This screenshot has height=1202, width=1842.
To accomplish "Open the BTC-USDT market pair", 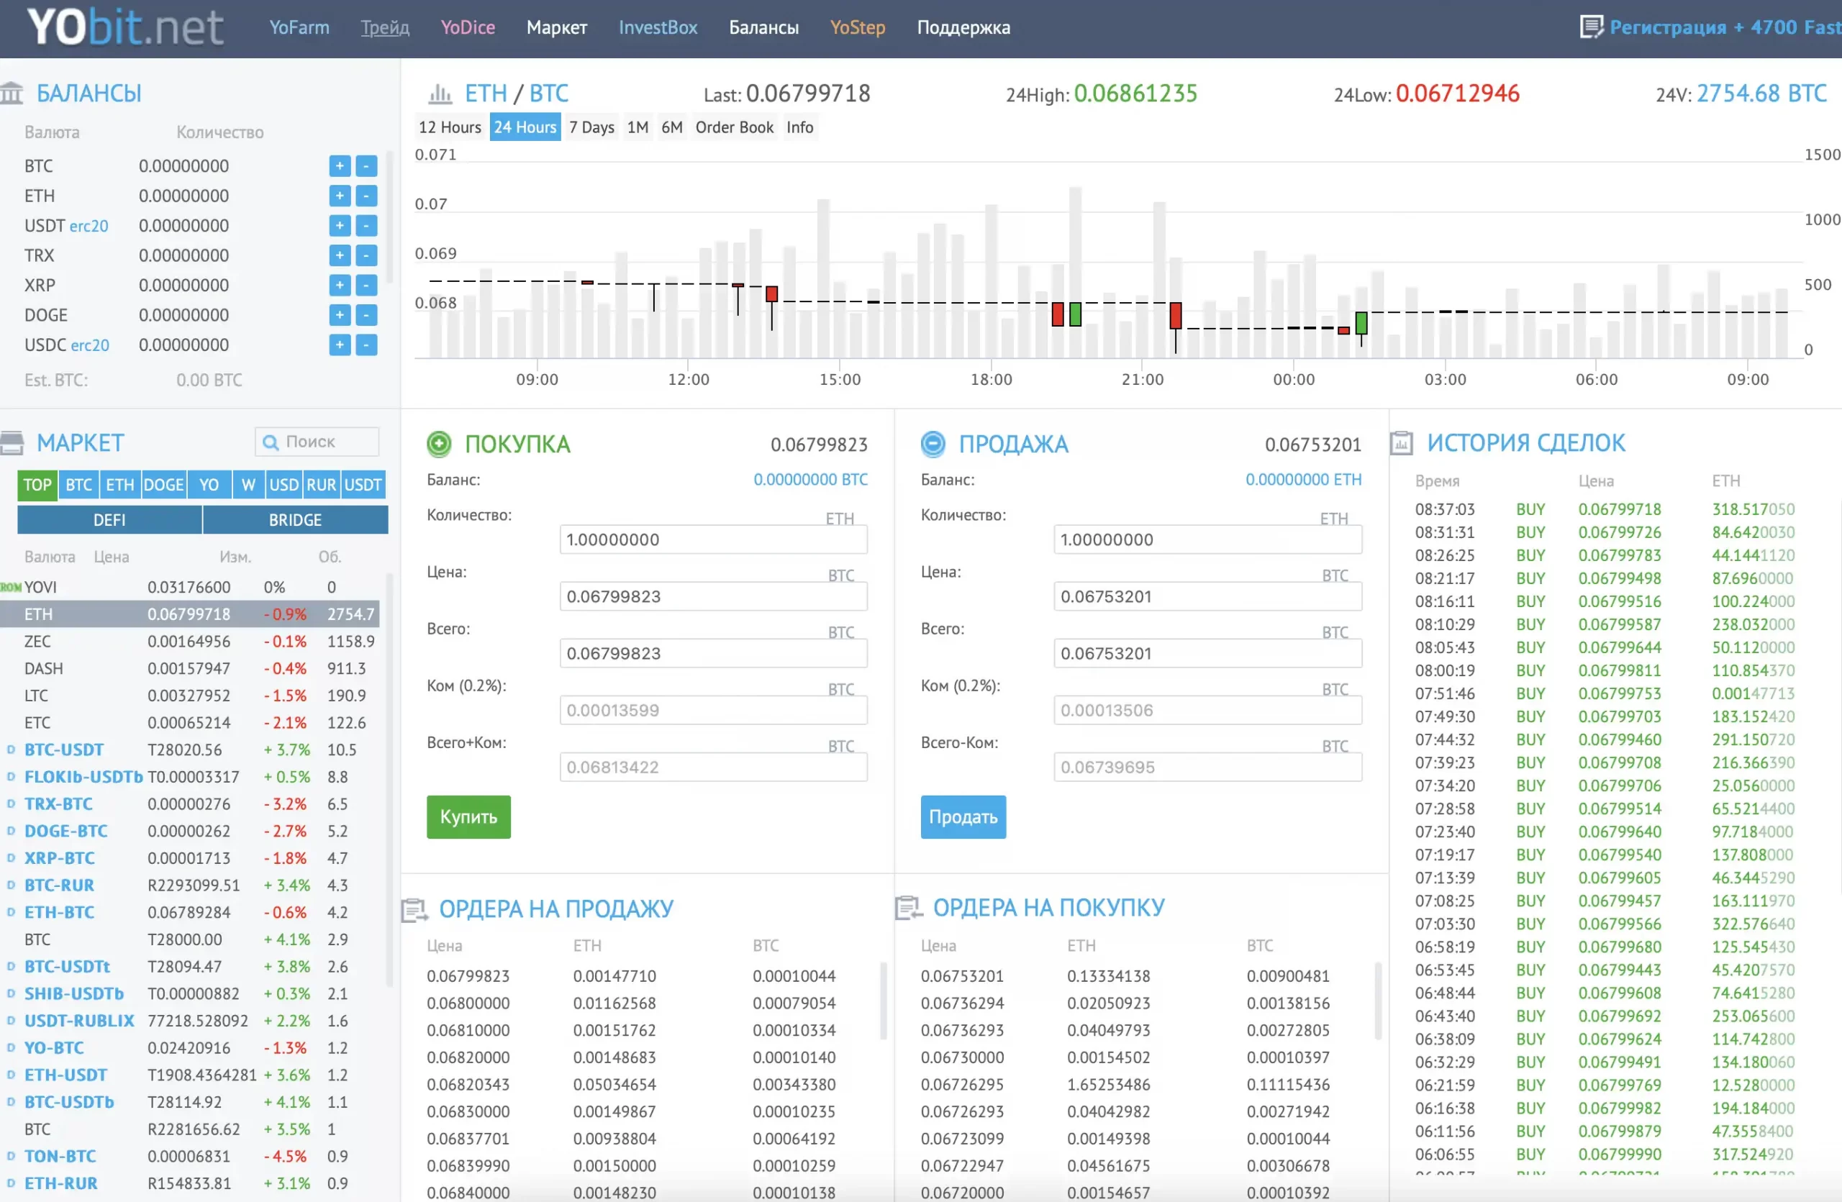I will point(63,750).
